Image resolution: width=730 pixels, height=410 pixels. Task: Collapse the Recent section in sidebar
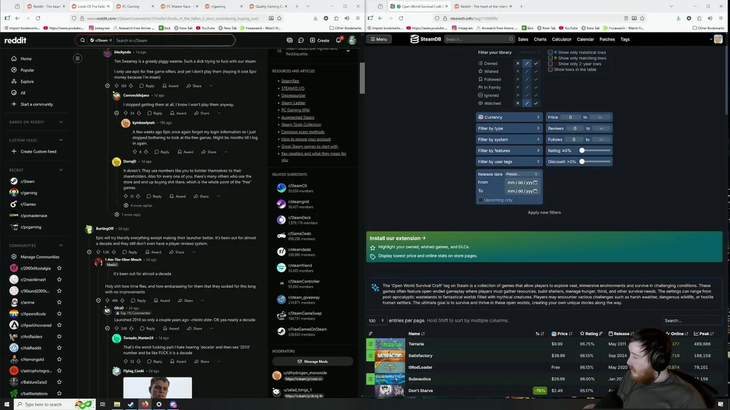pyautogui.click(x=61, y=170)
